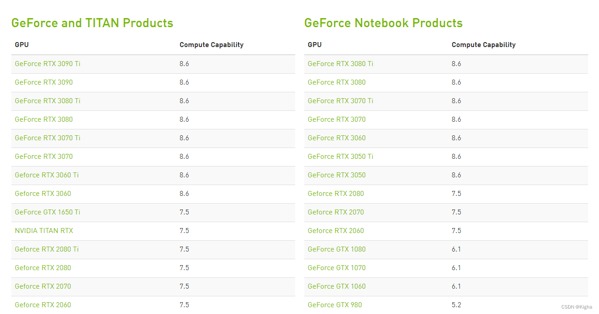
Task: Open GeForce RTX 3080 Ti in desktop TITAN table
Action: [x=48, y=101]
